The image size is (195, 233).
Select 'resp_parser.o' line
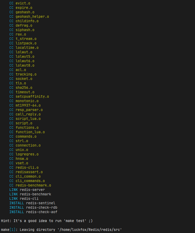[26, 110]
